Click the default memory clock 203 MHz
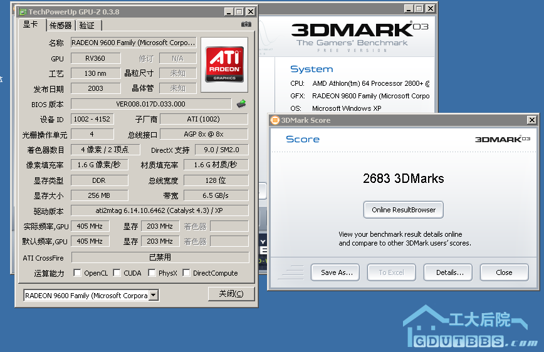Screen dimensions: 544x352 [x=160, y=241]
